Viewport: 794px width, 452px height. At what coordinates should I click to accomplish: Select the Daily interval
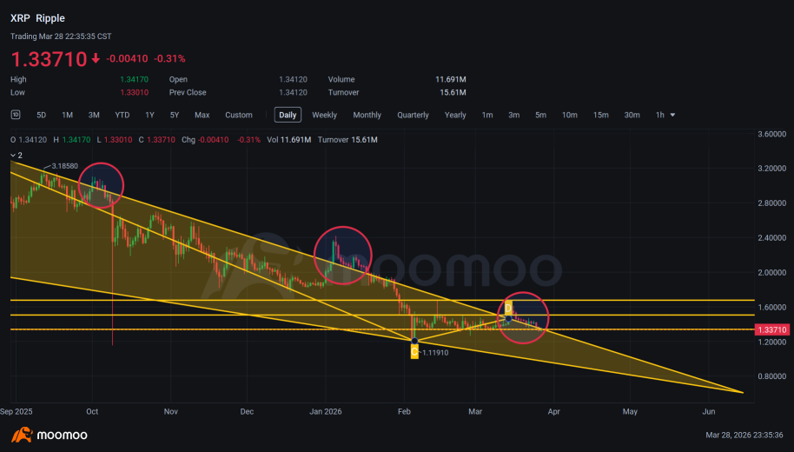point(288,115)
